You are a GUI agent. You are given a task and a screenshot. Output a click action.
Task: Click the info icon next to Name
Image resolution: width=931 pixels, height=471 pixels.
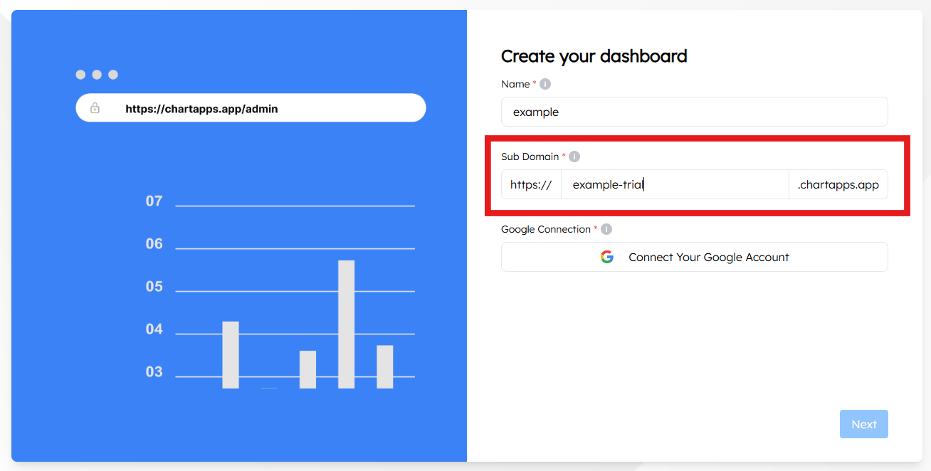coord(545,84)
